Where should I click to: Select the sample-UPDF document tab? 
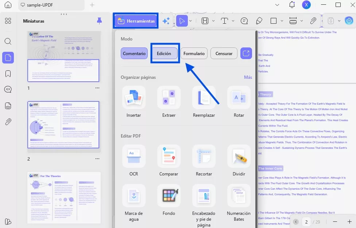[x=51, y=5]
